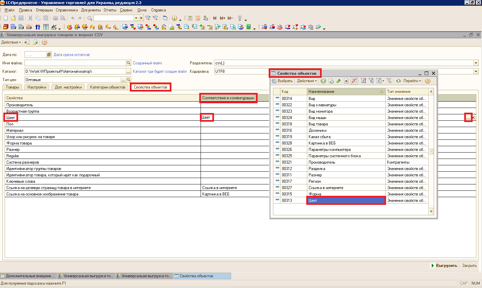This screenshot has height=288, width=482.
Task: Click the orange help question mark under Действия
Action: click(x=45, y=42)
